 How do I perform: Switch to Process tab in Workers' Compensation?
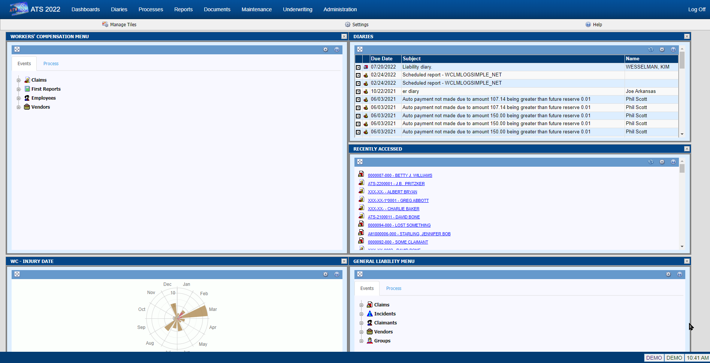coord(51,64)
